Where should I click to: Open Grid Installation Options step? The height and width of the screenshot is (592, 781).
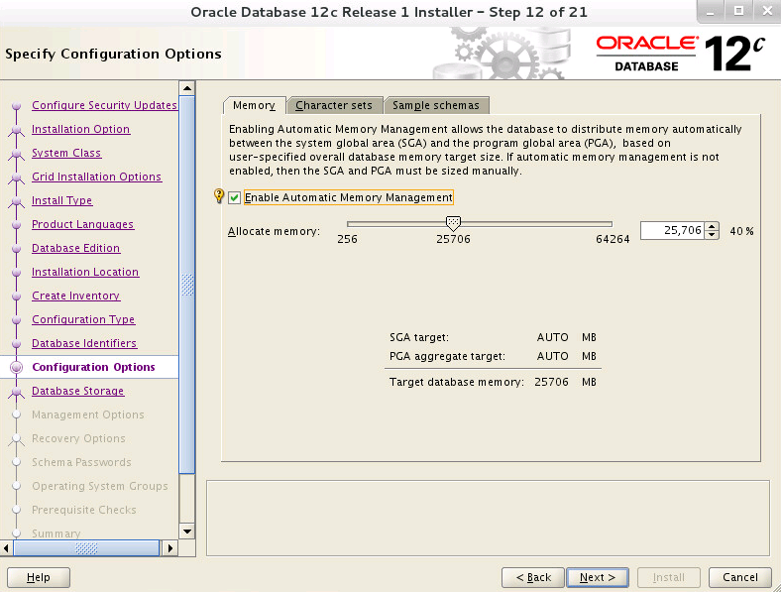tap(96, 177)
